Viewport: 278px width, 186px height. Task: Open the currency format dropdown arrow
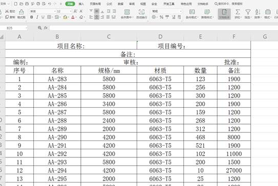pyautogui.click(x=157, y=17)
